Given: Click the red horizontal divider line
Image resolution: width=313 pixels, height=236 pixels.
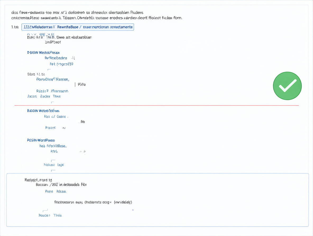Looking at the screenshot, I should tap(156, 105).
